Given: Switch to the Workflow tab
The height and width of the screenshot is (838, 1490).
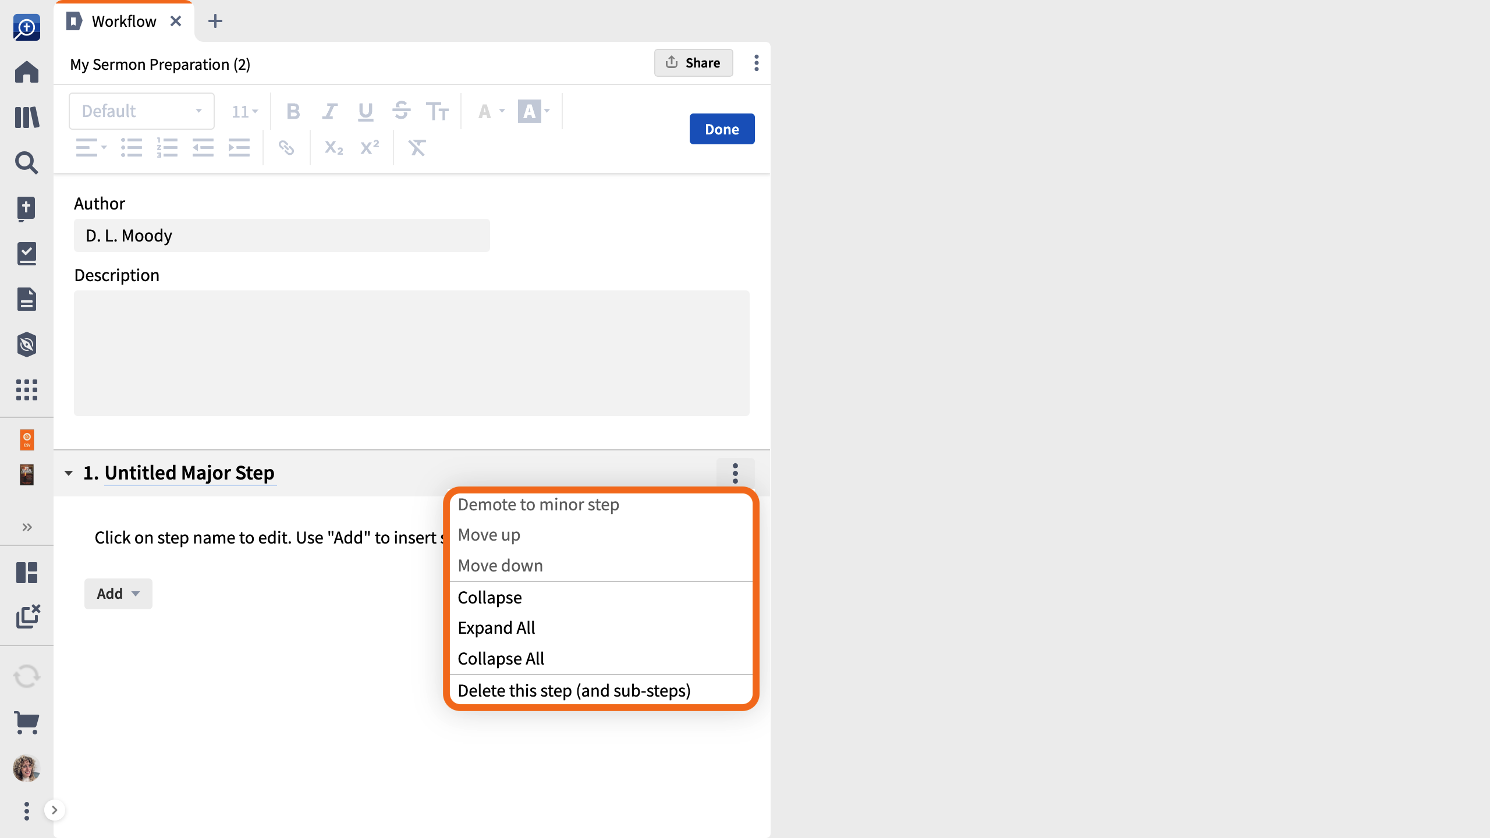Looking at the screenshot, I should click(124, 22).
